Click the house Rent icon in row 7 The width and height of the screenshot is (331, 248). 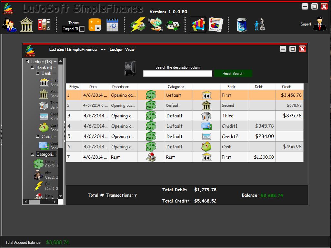coord(151,157)
